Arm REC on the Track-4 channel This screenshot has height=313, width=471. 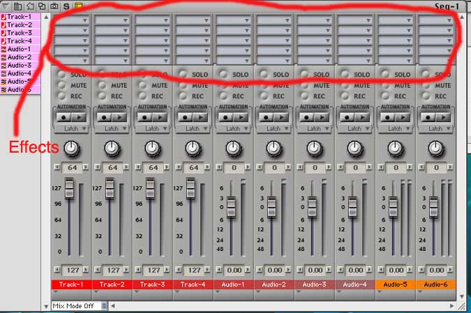[x=186, y=96]
